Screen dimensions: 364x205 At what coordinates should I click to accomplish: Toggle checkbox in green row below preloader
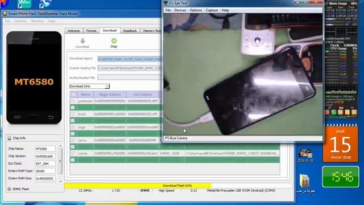[73, 108]
